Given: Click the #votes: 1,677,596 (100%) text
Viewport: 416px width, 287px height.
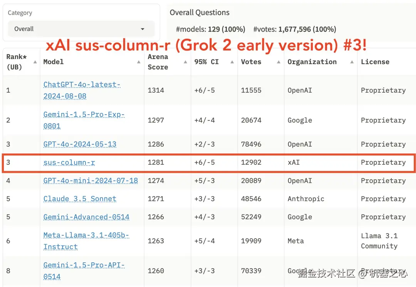Looking at the screenshot, I should (x=295, y=29).
